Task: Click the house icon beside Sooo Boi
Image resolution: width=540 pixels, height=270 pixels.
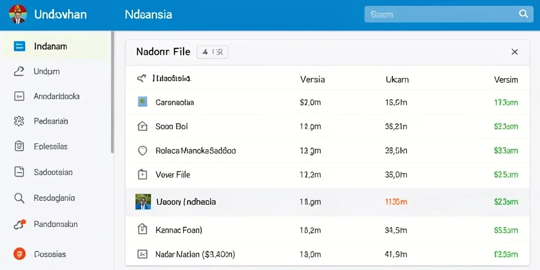Action: click(x=142, y=127)
